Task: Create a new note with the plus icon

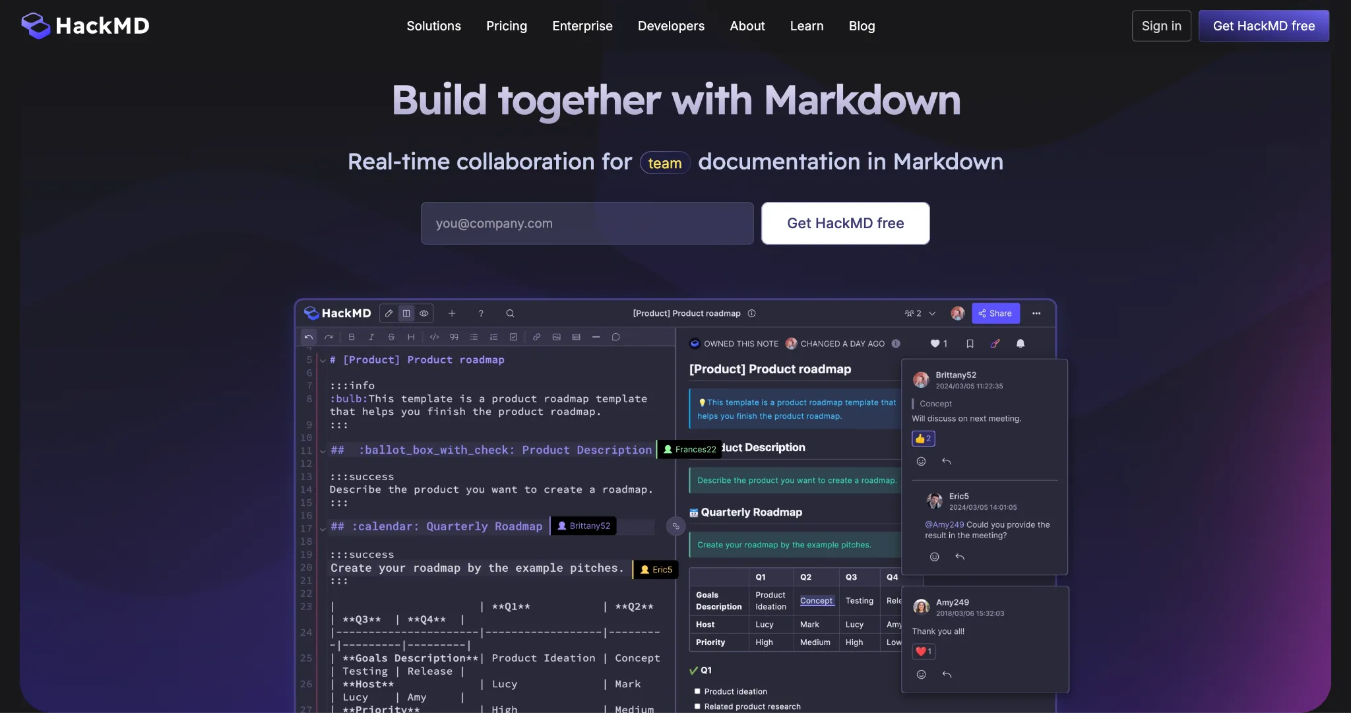Action: tap(452, 313)
